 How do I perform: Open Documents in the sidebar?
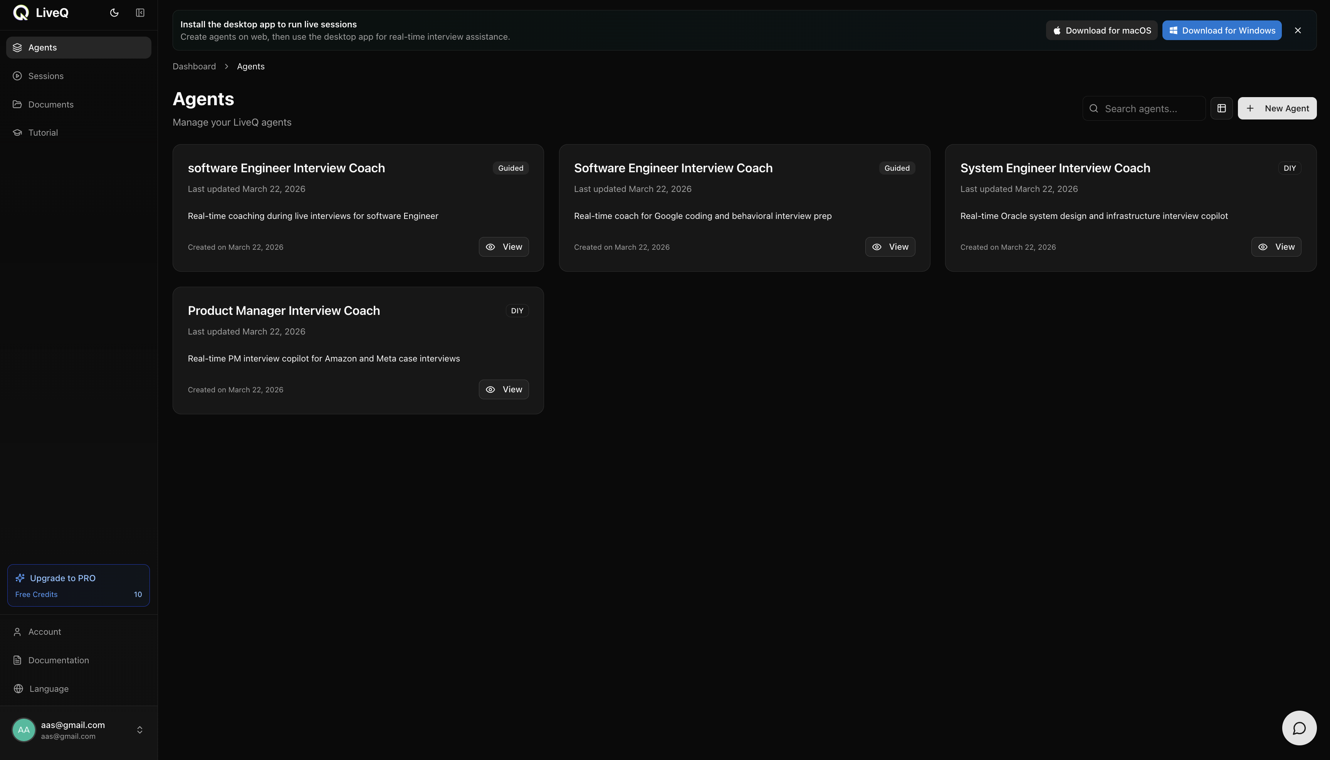50,104
